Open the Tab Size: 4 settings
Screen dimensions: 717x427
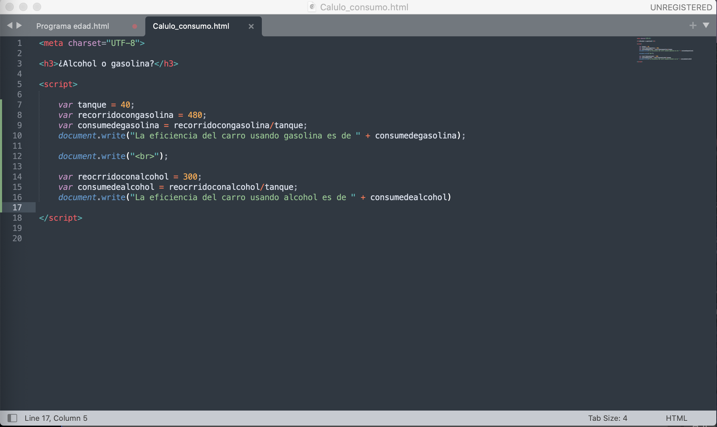(x=608, y=418)
